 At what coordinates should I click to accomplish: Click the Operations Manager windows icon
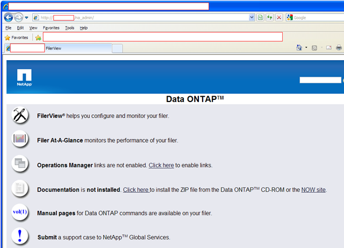[x=20, y=163]
